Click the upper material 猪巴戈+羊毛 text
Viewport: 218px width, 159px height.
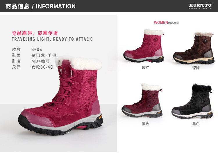[44, 55]
